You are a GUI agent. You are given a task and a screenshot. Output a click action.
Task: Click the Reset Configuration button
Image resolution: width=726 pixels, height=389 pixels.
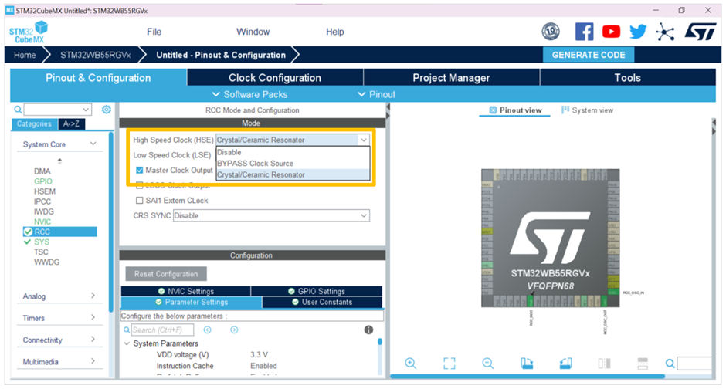click(x=166, y=274)
